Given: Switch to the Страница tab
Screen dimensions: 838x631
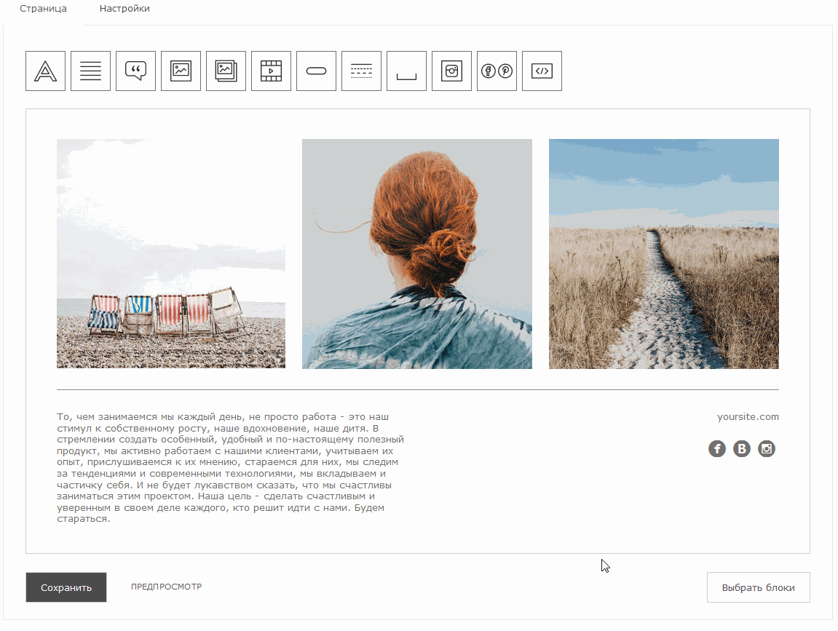Looking at the screenshot, I should click(43, 9).
